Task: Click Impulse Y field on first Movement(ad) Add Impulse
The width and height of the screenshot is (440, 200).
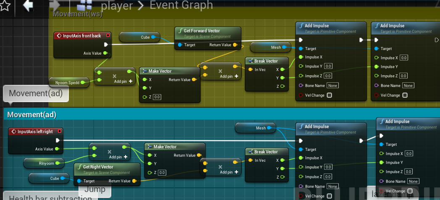Action: click(328, 167)
